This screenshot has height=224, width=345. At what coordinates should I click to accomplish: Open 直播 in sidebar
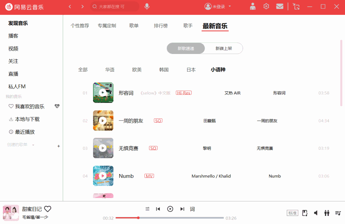point(13,74)
